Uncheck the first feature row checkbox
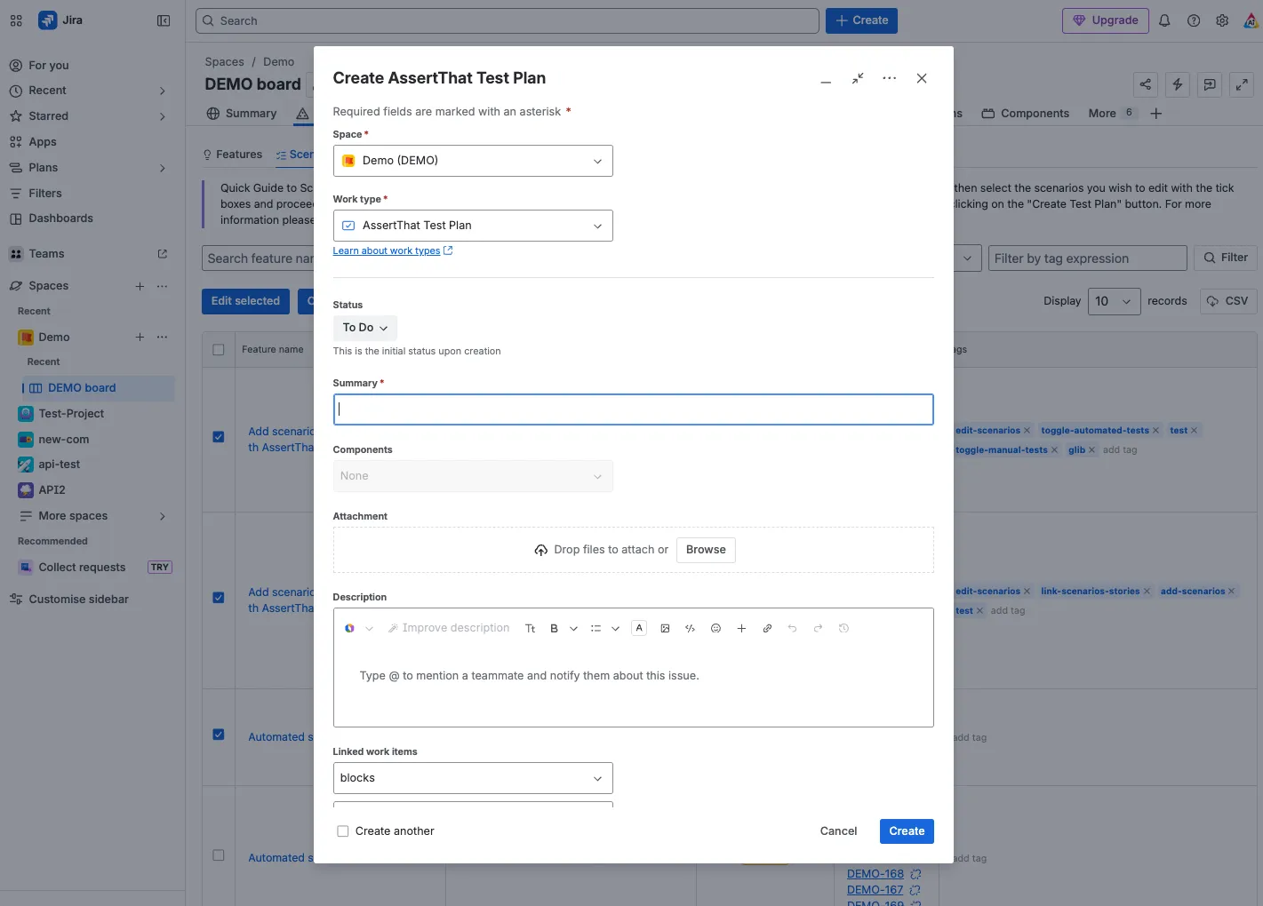Screen dimensions: 1263x906 219,437
